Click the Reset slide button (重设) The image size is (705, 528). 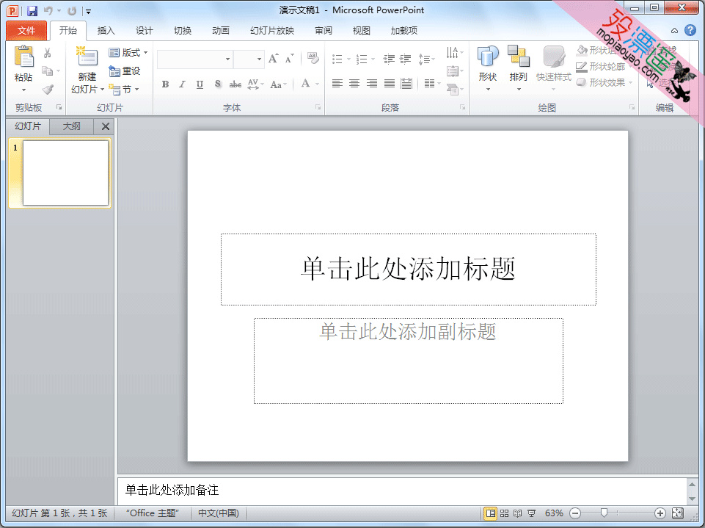[x=125, y=71]
